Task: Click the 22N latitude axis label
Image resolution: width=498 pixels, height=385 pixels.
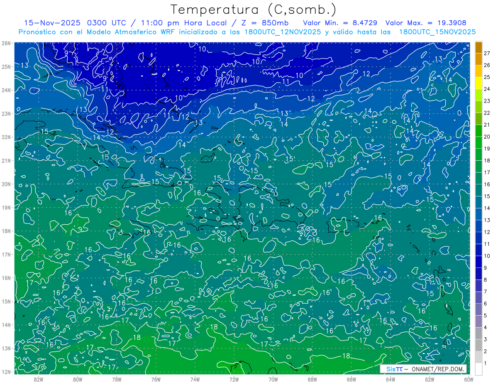Action: coord(6,137)
